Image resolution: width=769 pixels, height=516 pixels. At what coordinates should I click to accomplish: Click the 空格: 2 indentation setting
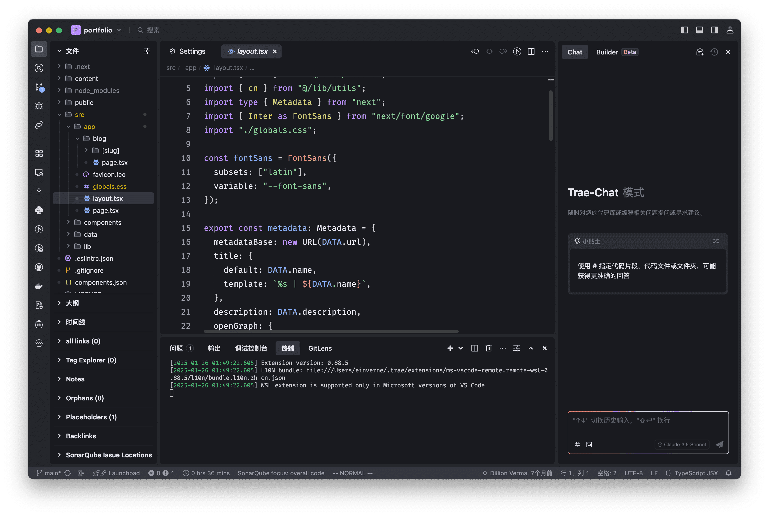pos(607,473)
